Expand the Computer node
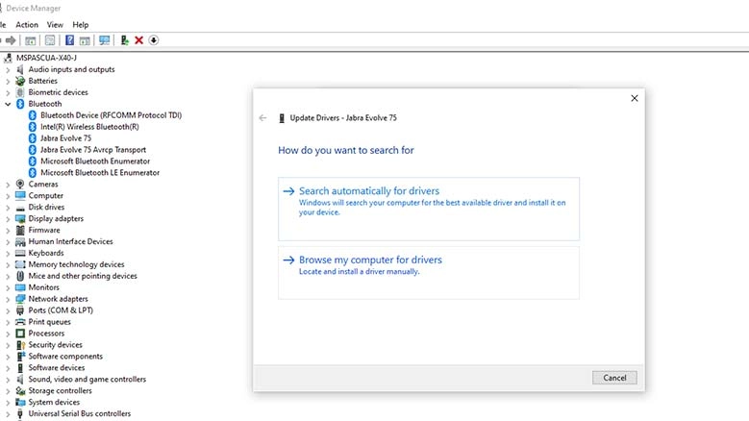The width and height of the screenshot is (749, 421). 8,196
